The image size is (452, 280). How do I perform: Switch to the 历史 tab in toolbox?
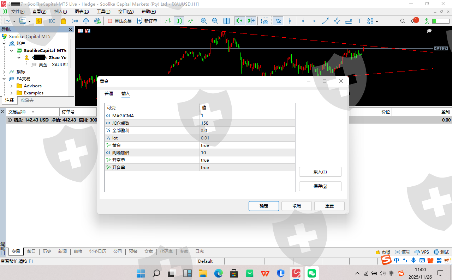point(47,251)
